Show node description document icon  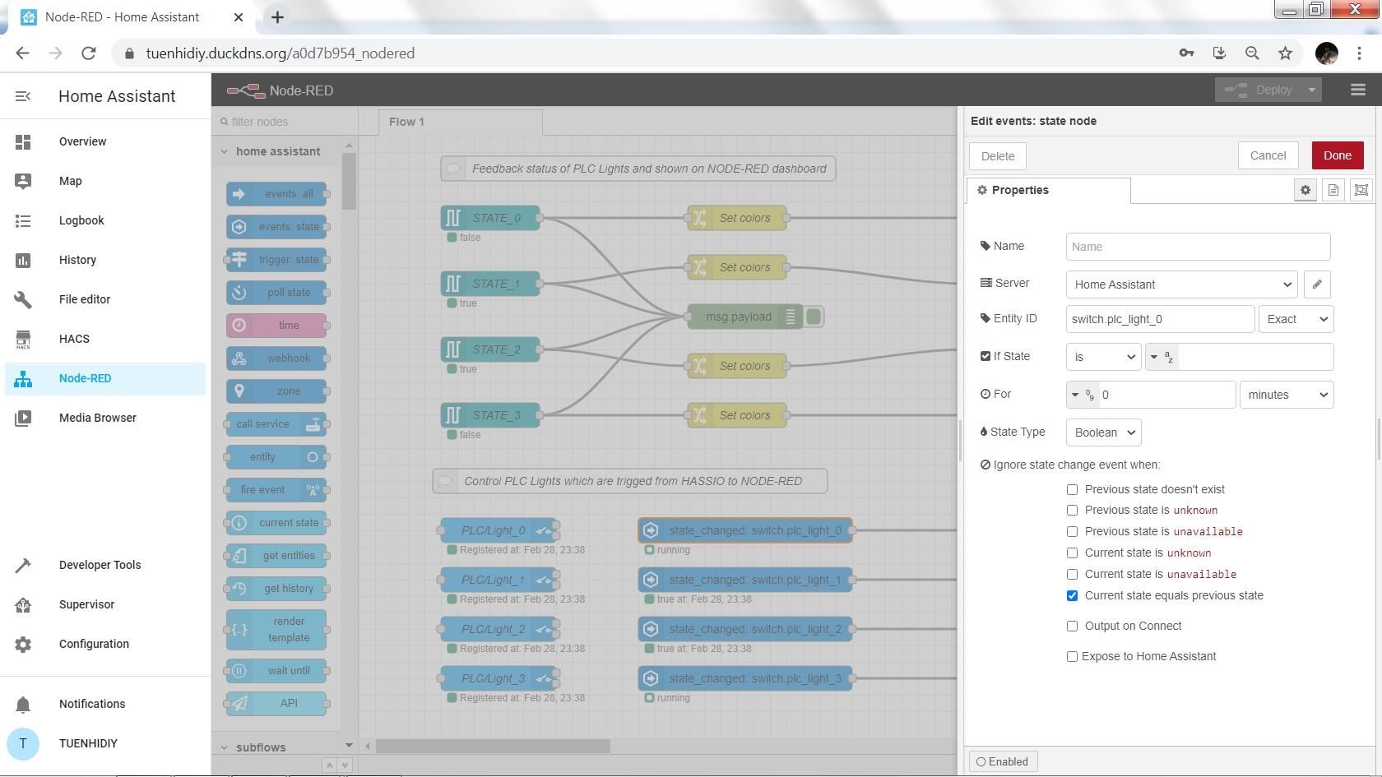(x=1333, y=190)
